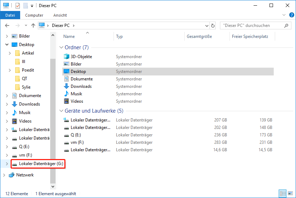Select the vm (F:) drive icon in list
The width and height of the screenshot is (296, 198).
(66, 143)
